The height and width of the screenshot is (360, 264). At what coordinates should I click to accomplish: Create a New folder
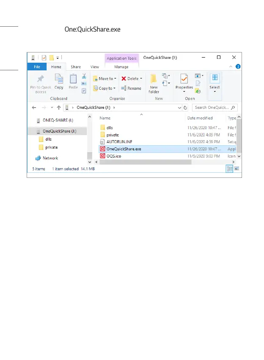pyautogui.click(x=154, y=84)
